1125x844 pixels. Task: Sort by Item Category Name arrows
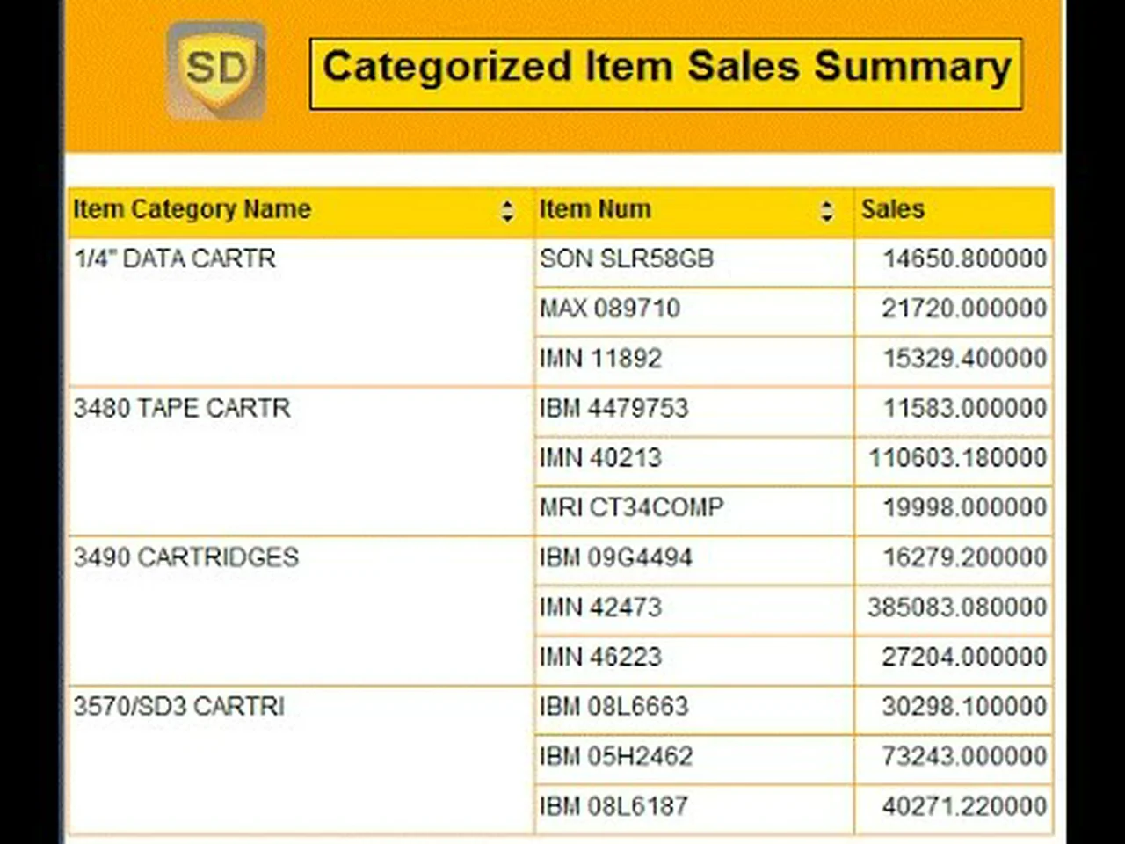pyautogui.click(x=507, y=211)
